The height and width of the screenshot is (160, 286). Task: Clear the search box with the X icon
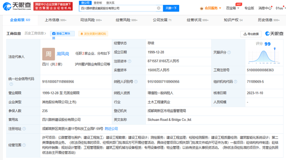pos(158,8)
